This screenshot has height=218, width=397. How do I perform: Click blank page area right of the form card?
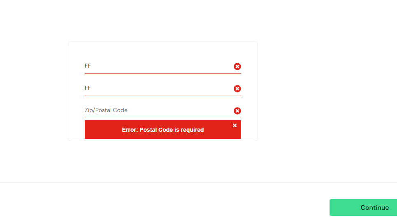pyautogui.click(x=325, y=90)
